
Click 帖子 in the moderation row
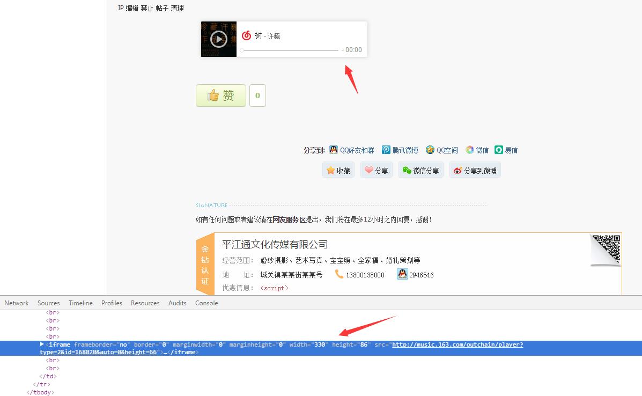(162, 8)
